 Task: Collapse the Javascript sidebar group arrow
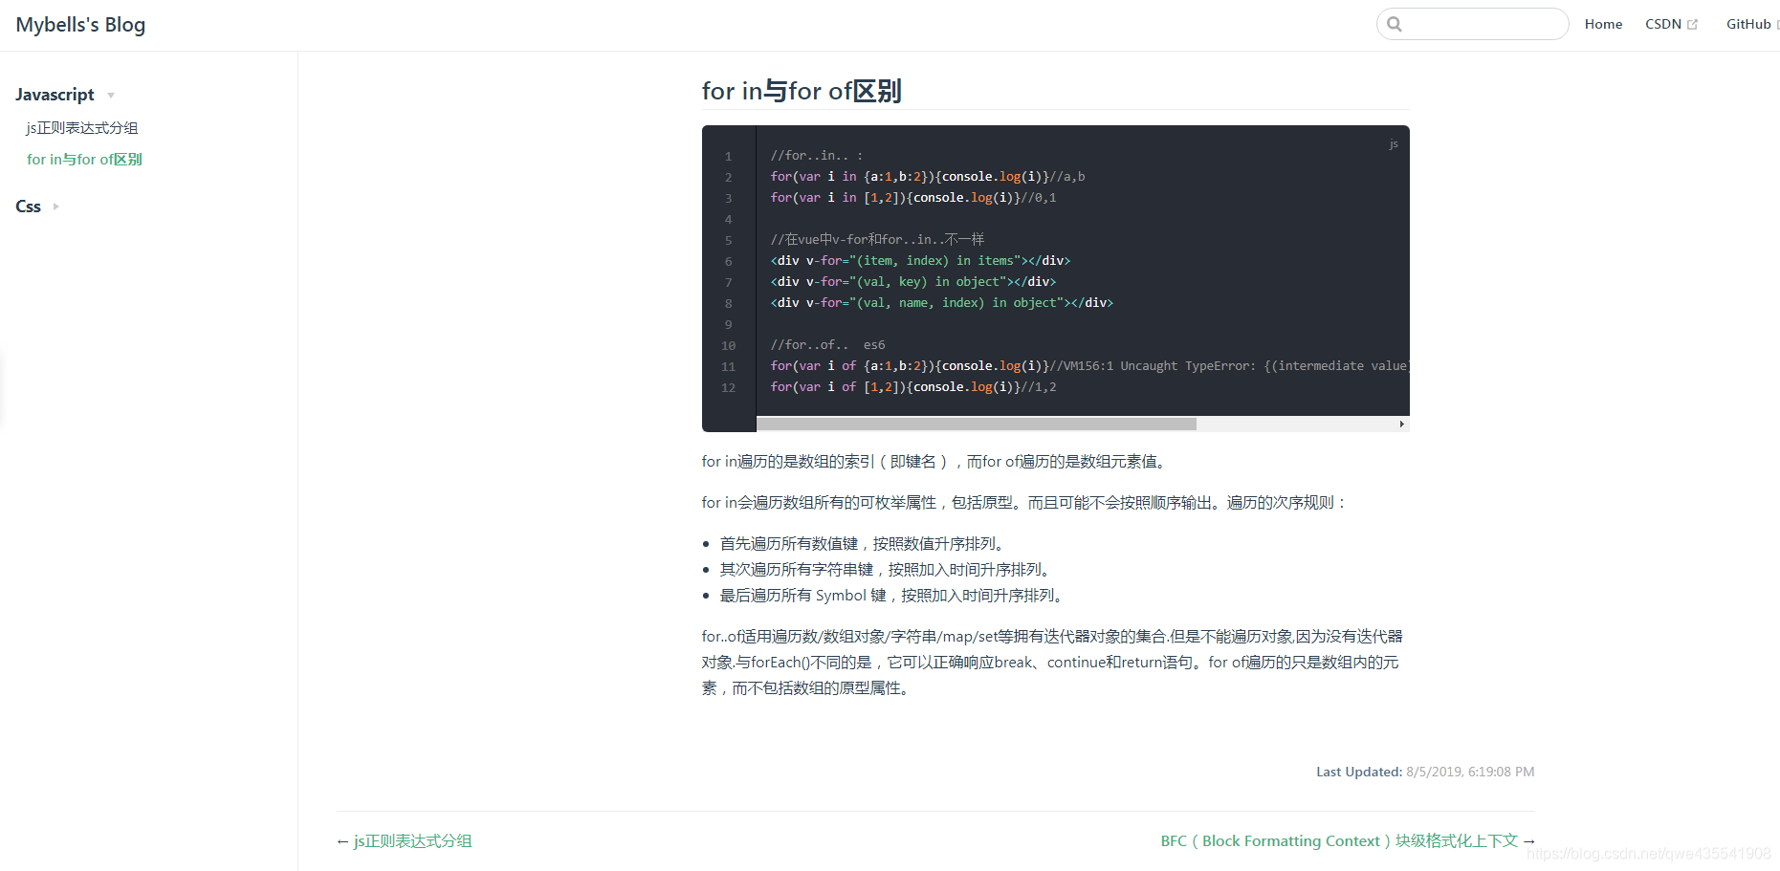111,96
